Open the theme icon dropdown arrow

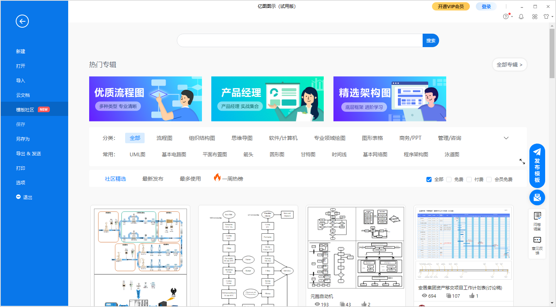tap(552, 16)
